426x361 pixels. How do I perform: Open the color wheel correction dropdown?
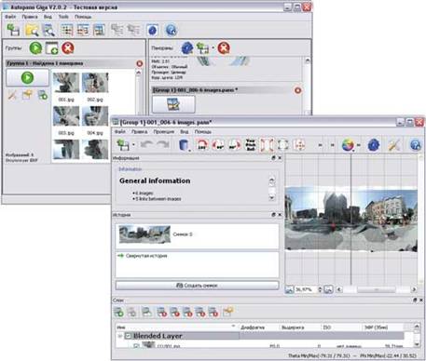tap(349, 145)
